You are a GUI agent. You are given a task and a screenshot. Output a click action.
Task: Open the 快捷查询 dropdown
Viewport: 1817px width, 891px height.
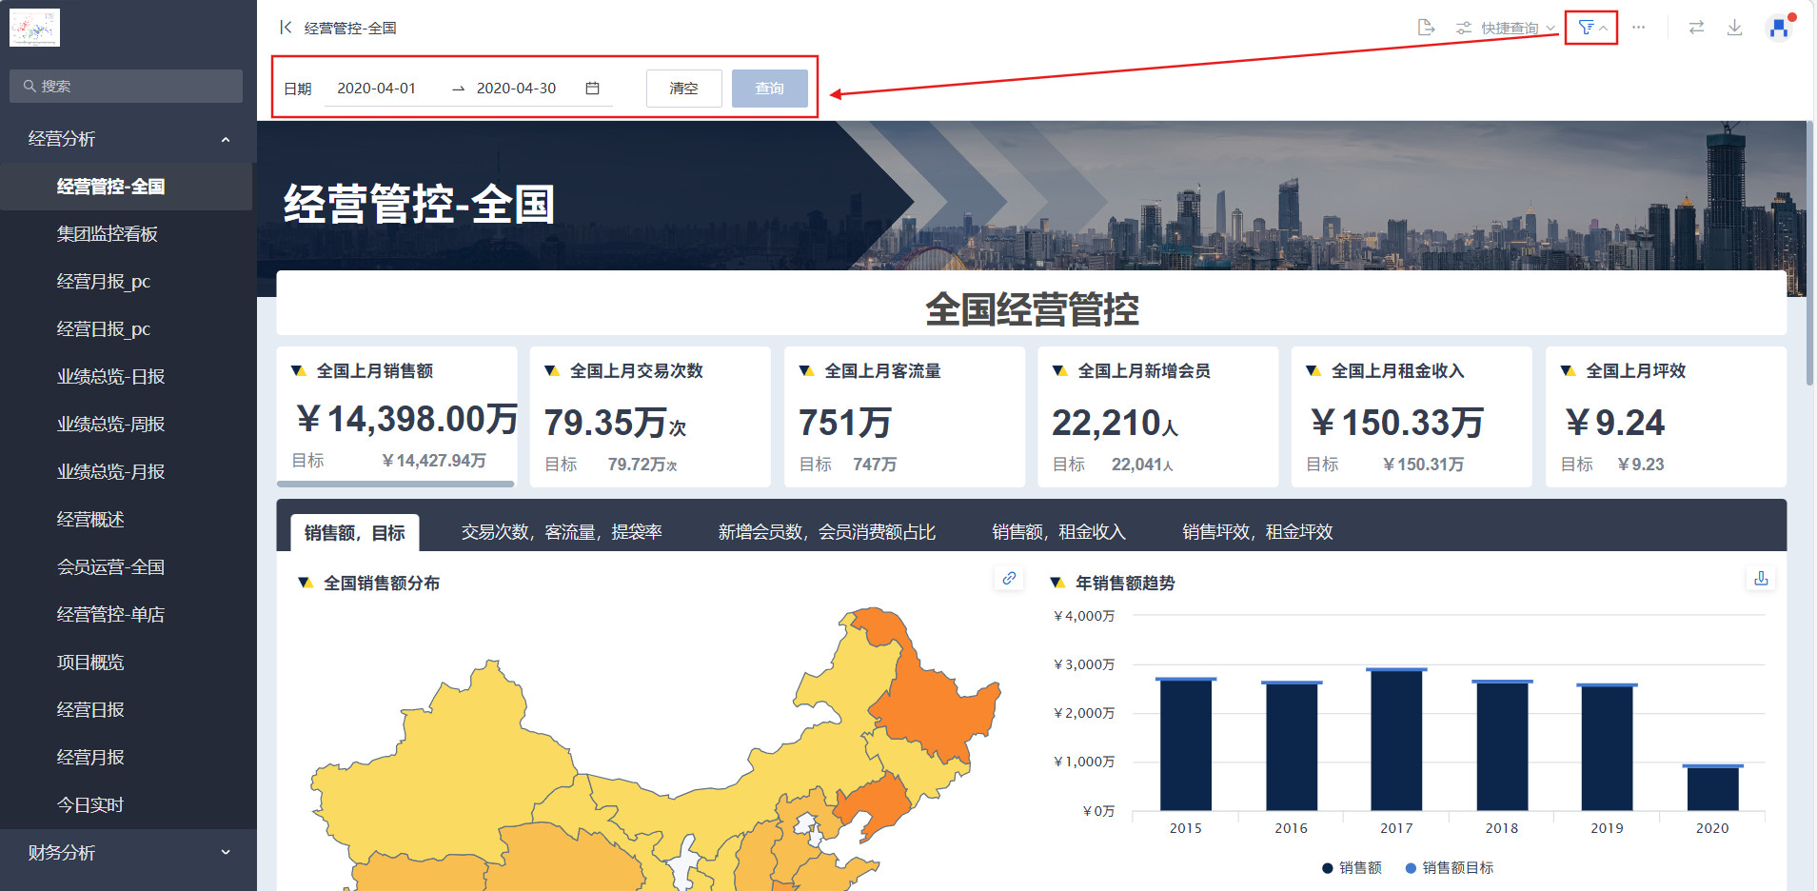tap(1509, 28)
